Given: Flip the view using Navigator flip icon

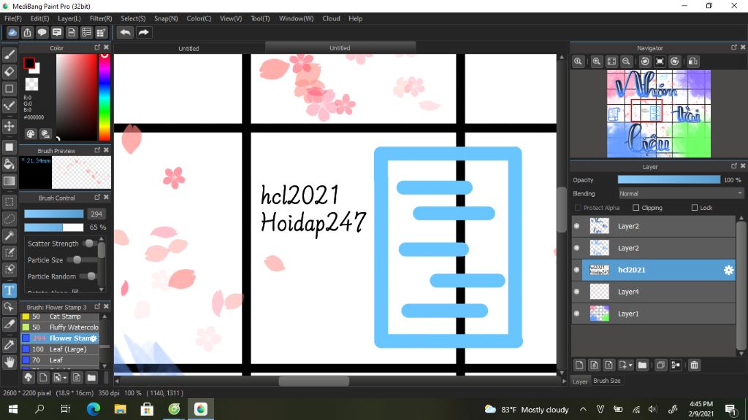Looking at the screenshot, I should click(x=693, y=61).
